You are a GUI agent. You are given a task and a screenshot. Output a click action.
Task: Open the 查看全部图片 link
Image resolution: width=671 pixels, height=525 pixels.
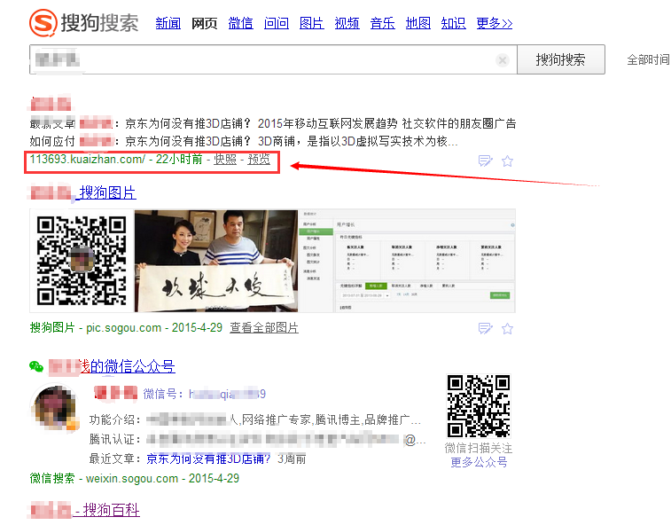[x=264, y=328]
